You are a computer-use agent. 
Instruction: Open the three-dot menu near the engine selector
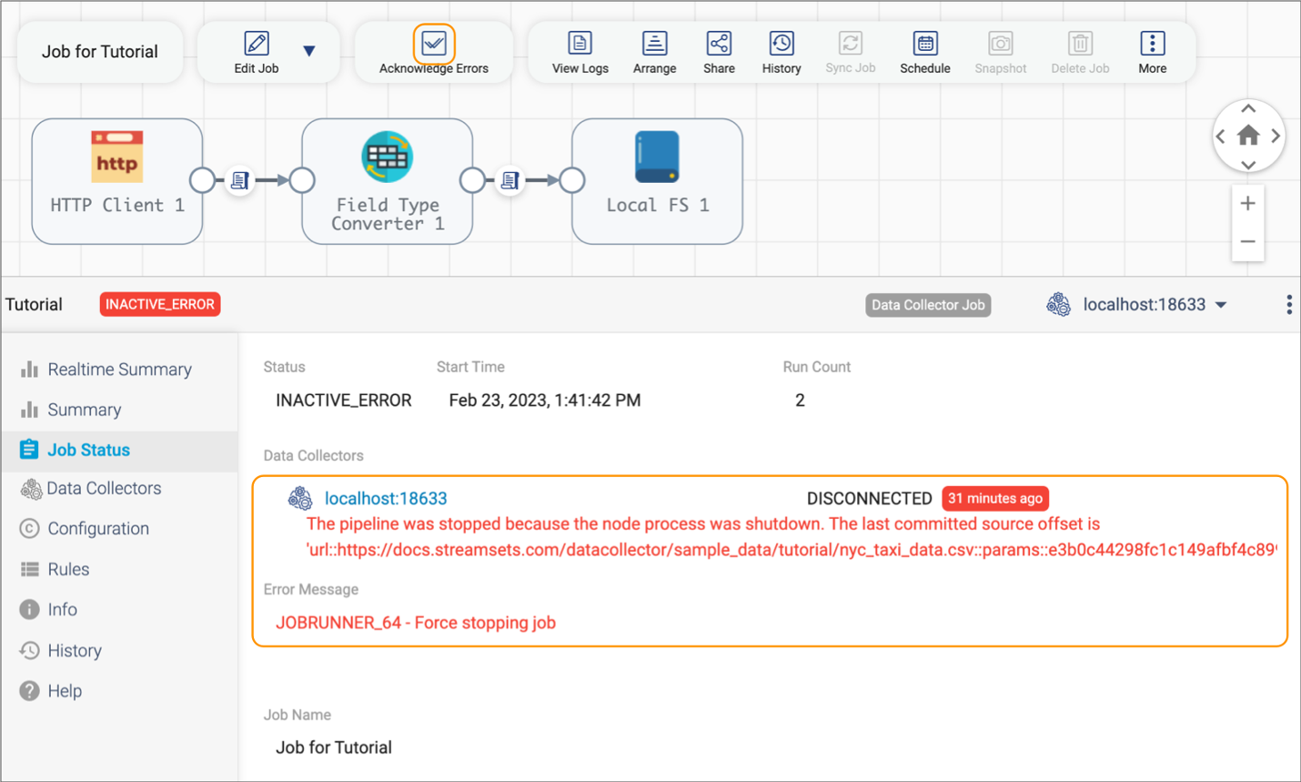(x=1288, y=304)
